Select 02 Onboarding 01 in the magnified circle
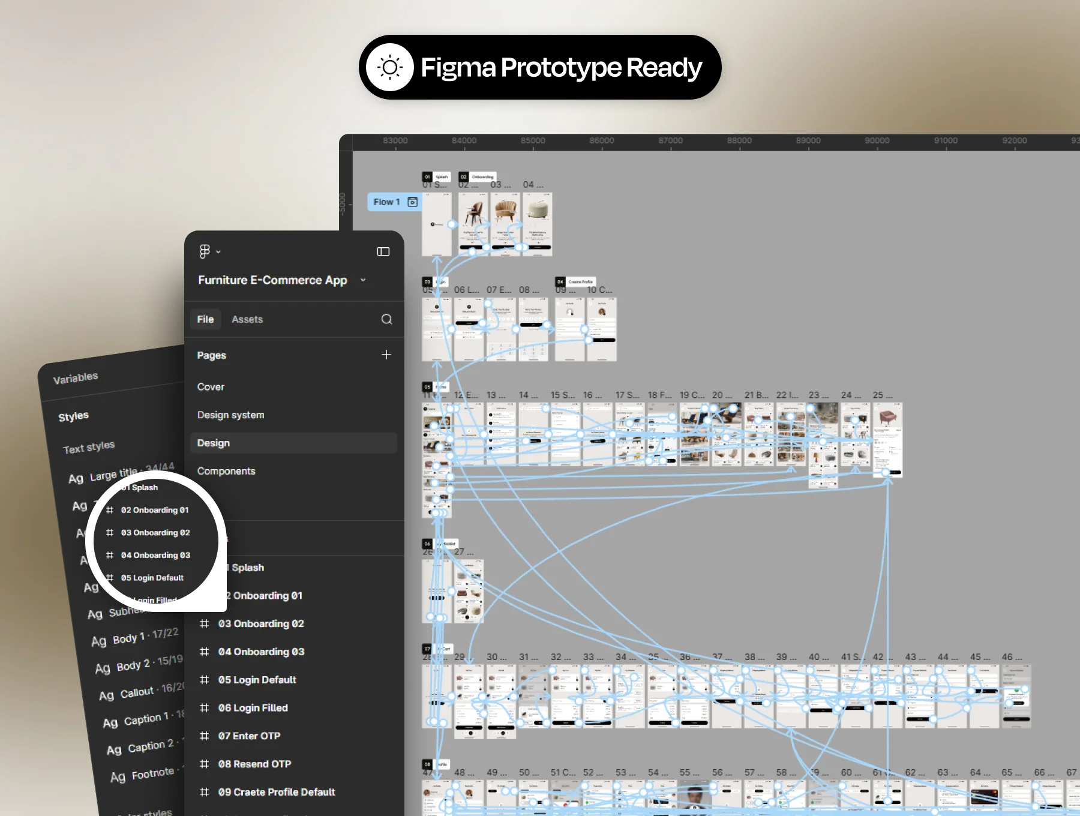 (155, 510)
